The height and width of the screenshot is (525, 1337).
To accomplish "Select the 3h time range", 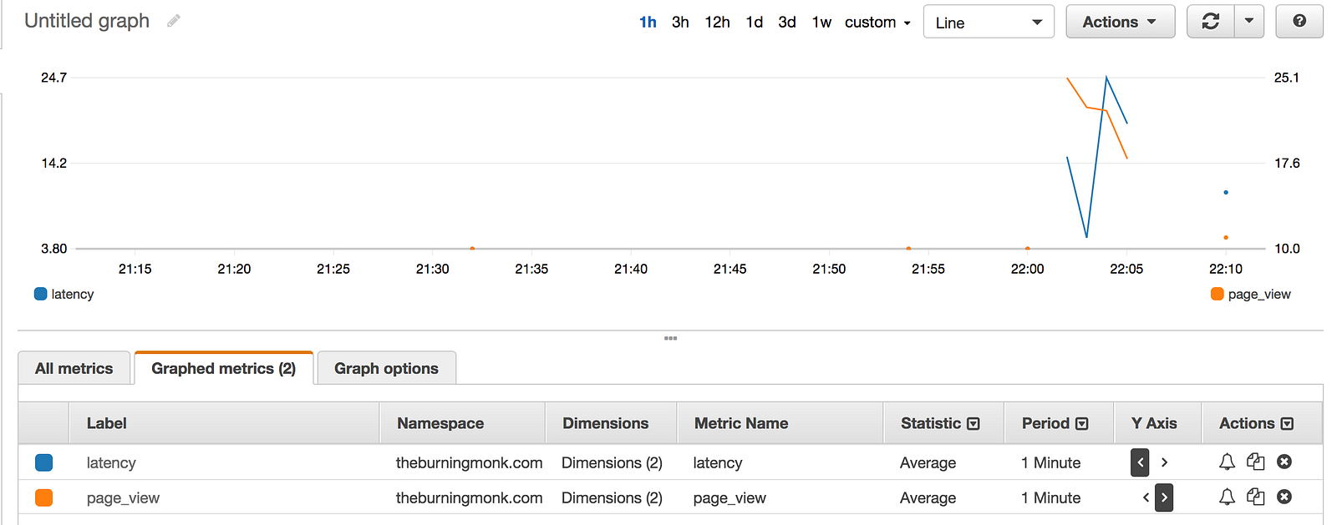I will pyautogui.click(x=680, y=23).
